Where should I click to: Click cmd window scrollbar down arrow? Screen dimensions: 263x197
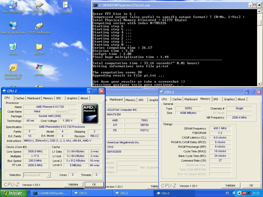tap(259, 84)
